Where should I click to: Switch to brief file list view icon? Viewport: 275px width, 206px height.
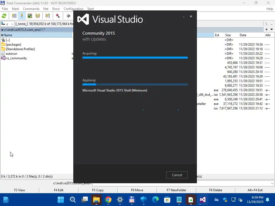point(14,16)
